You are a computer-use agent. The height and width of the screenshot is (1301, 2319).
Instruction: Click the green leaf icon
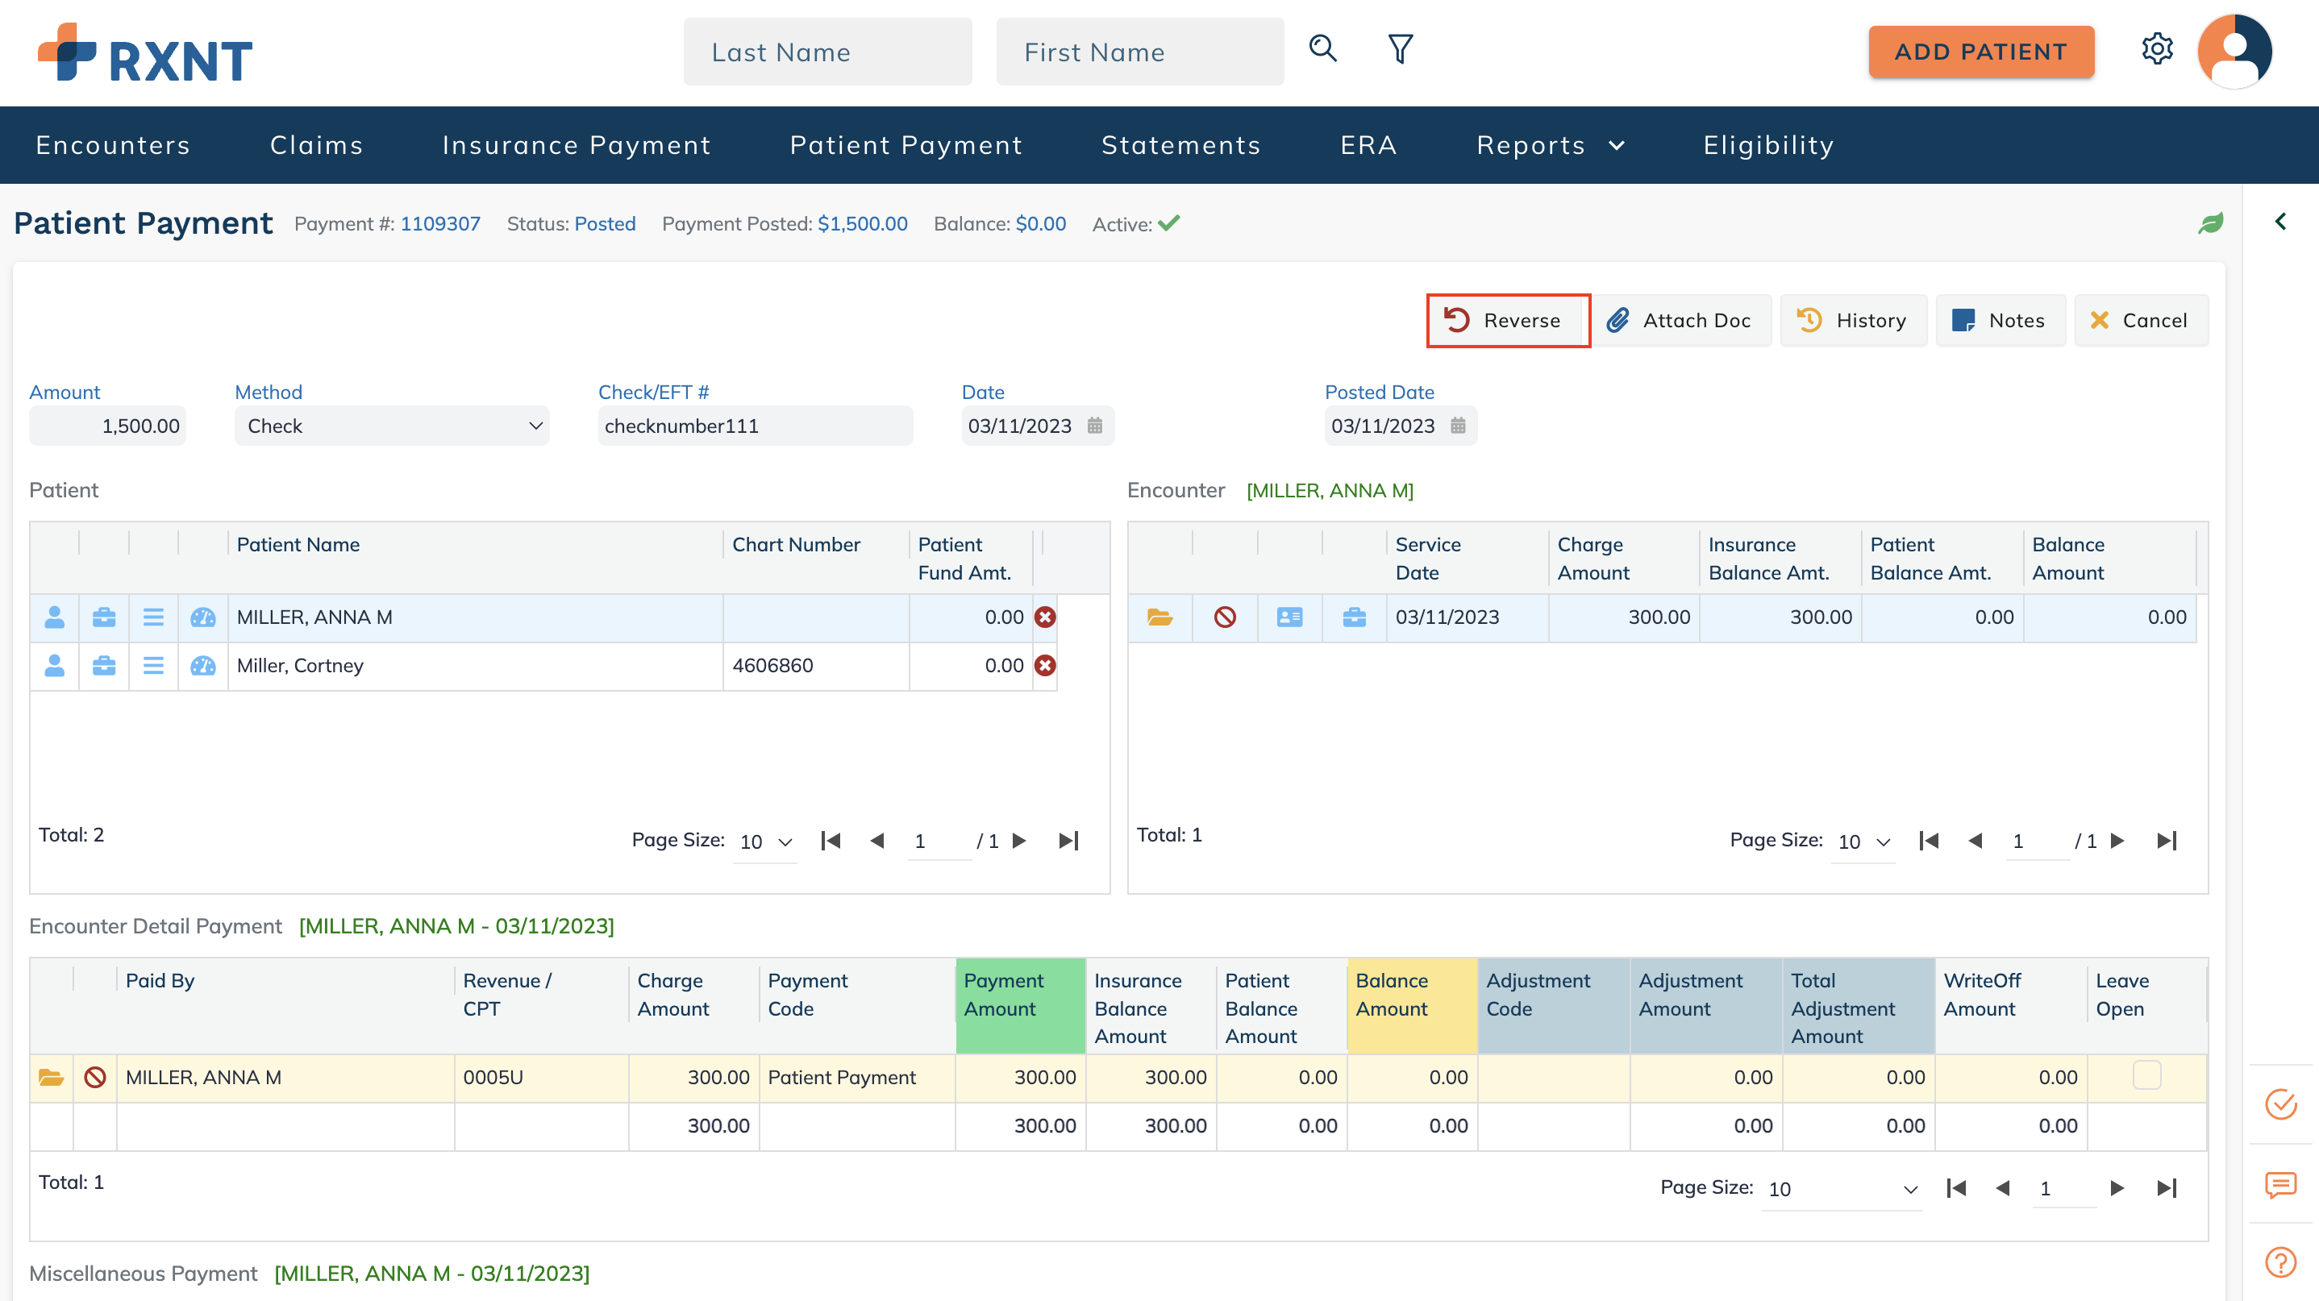pos(2210,223)
